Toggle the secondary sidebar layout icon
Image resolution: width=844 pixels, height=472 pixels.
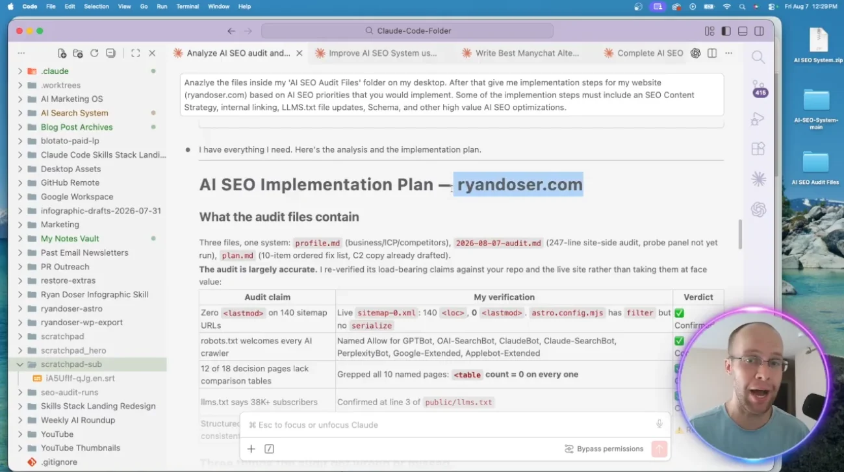pyautogui.click(x=759, y=31)
